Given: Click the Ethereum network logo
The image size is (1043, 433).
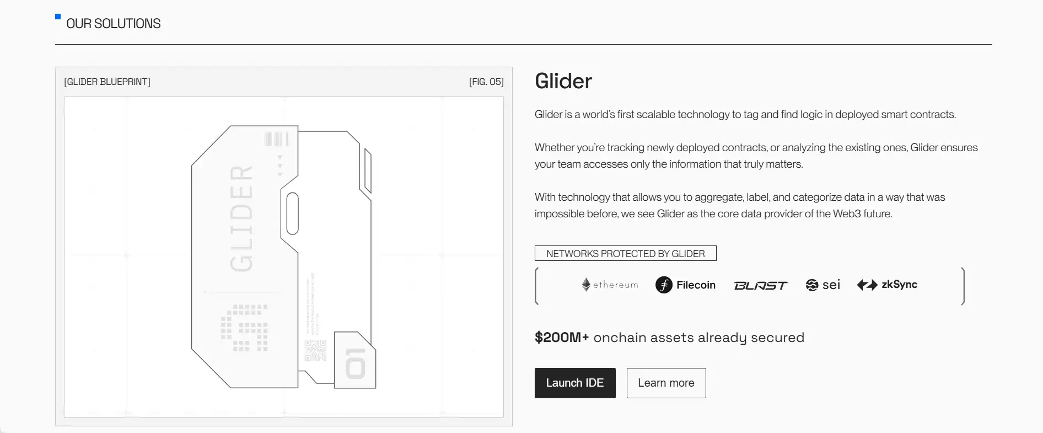Looking at the screenshot, I should [610, 285].
